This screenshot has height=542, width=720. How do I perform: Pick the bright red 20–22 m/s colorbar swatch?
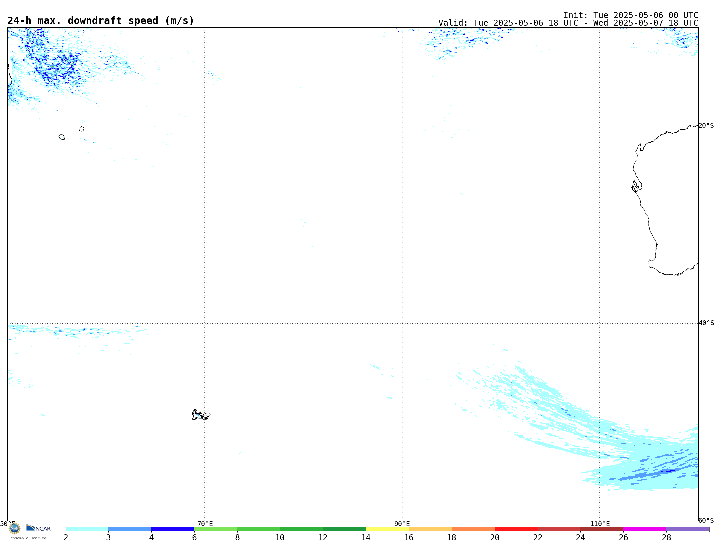(x=516, y=529)
